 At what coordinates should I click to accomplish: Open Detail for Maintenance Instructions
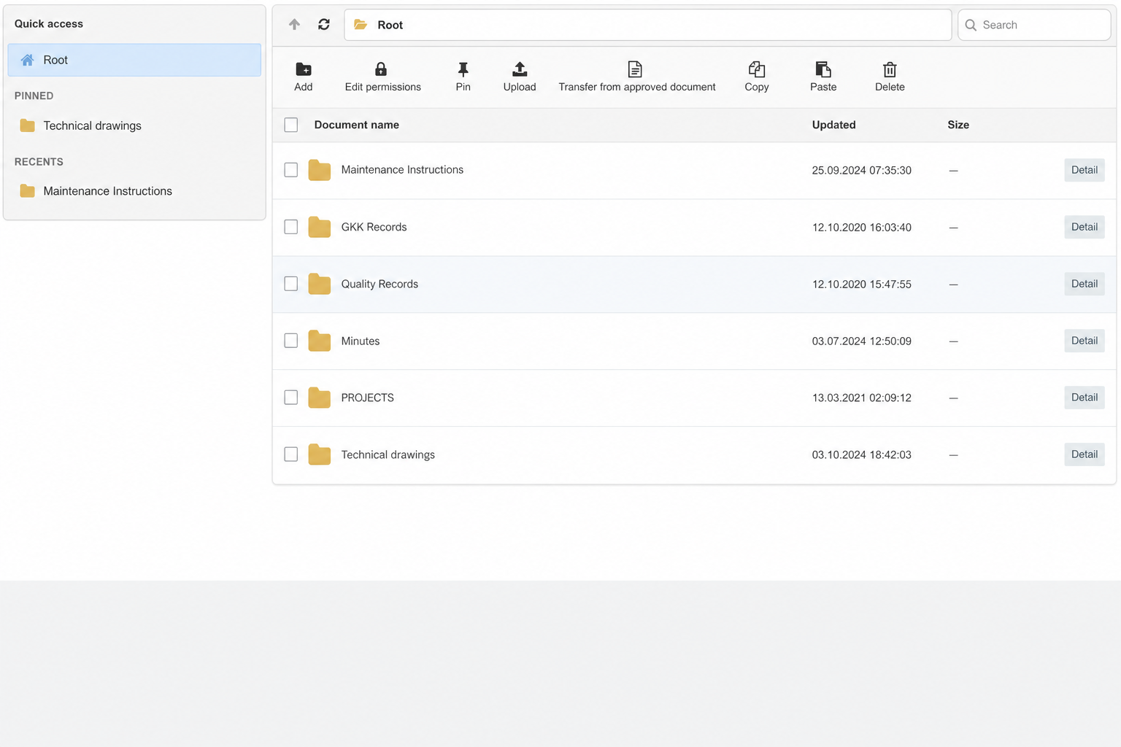point(1084,170)
